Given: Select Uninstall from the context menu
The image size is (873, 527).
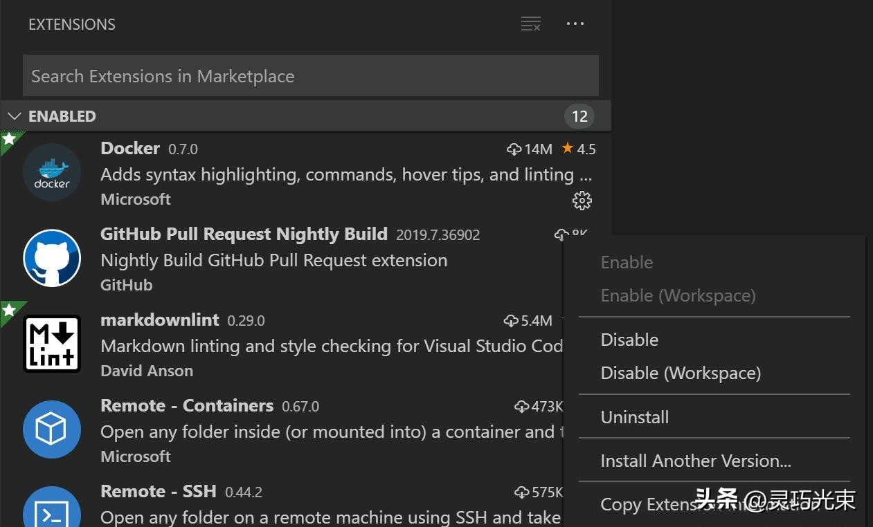Looking at the screenshot, I should 634,417.
